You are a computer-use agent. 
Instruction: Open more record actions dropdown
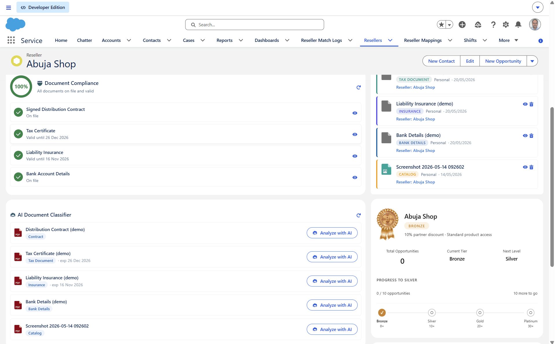coord(532,61)
